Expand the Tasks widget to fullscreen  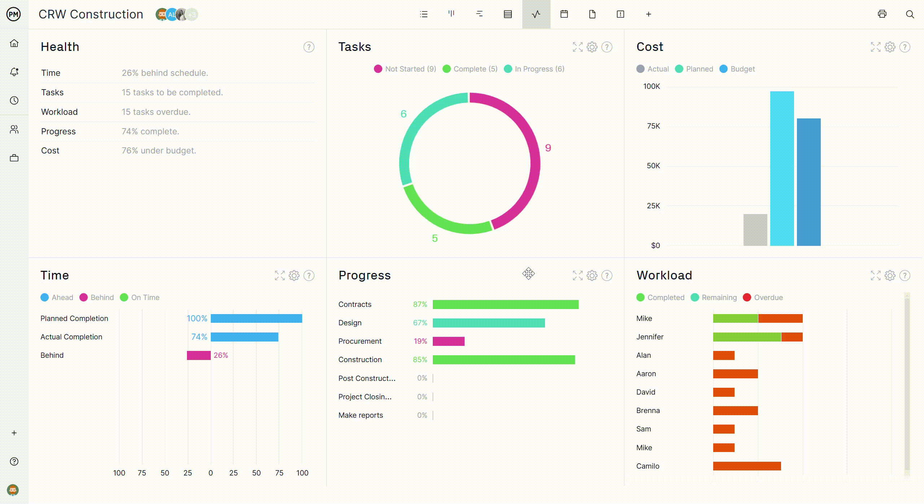click(577, 47)
